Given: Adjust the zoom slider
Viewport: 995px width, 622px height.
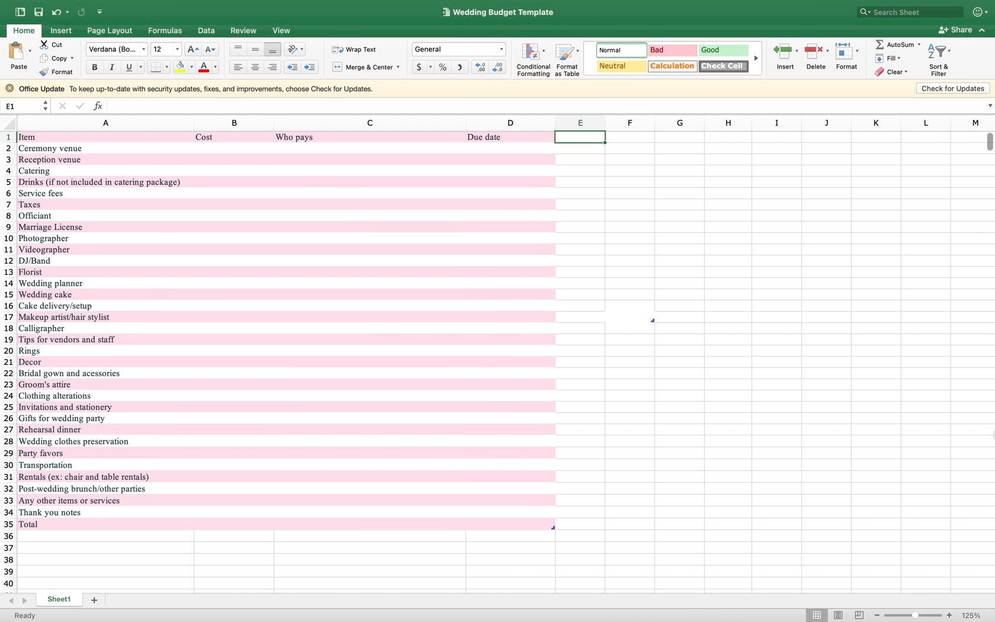Looking at the screenshot, I should tap(914, 615).
